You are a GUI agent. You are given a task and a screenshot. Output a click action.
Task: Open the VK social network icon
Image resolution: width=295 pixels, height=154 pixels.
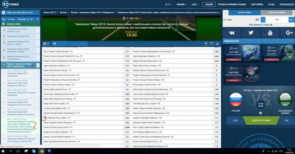232,33
